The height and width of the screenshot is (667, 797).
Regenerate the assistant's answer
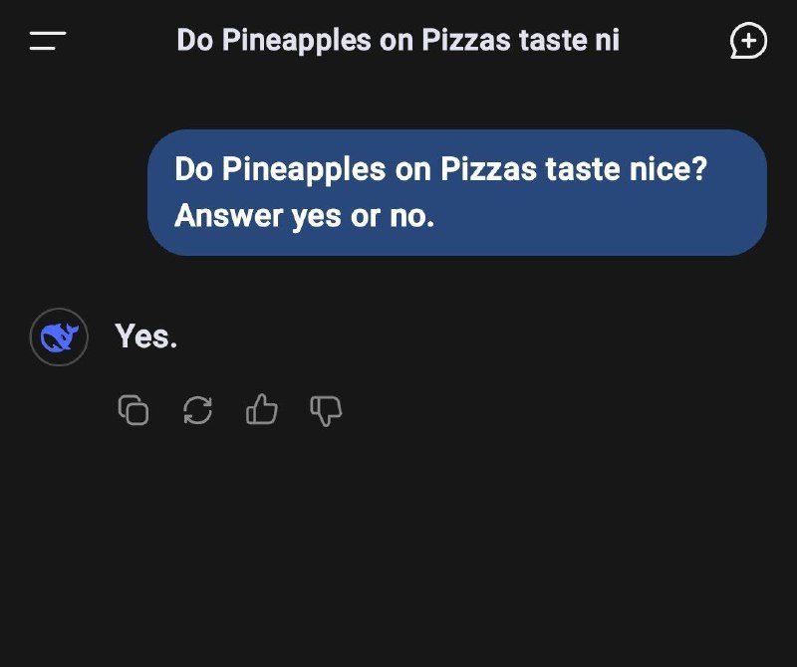click(x=197, y=410)
